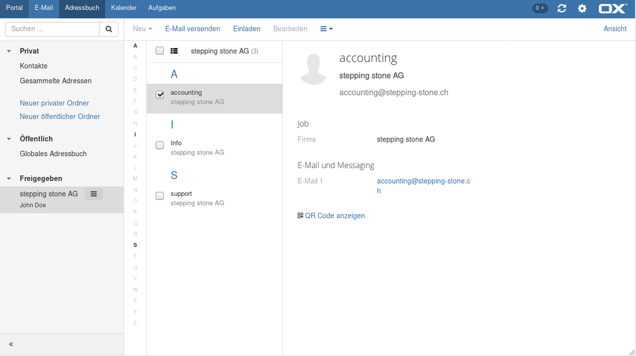Click the search magnifier button
This screenshot has height=356, width=636.
pos(109,29)
